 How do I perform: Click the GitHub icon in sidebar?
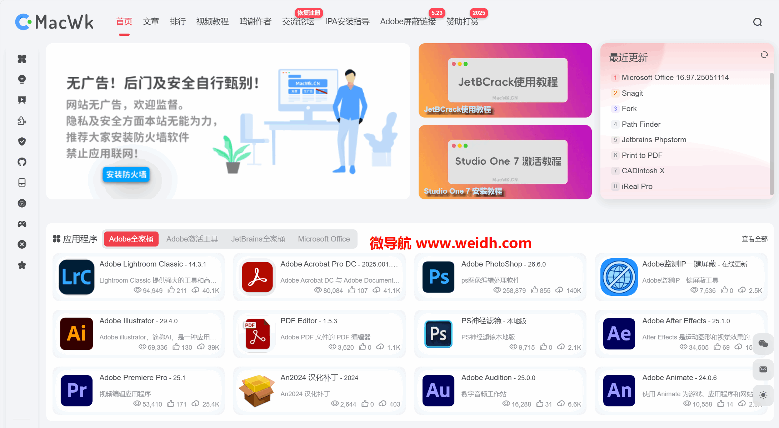[x=22, y=162]
